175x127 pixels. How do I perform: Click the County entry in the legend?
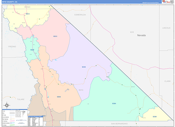[3, 111]
